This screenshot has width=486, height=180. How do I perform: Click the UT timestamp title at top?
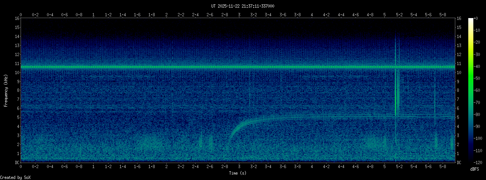point(243,6)
